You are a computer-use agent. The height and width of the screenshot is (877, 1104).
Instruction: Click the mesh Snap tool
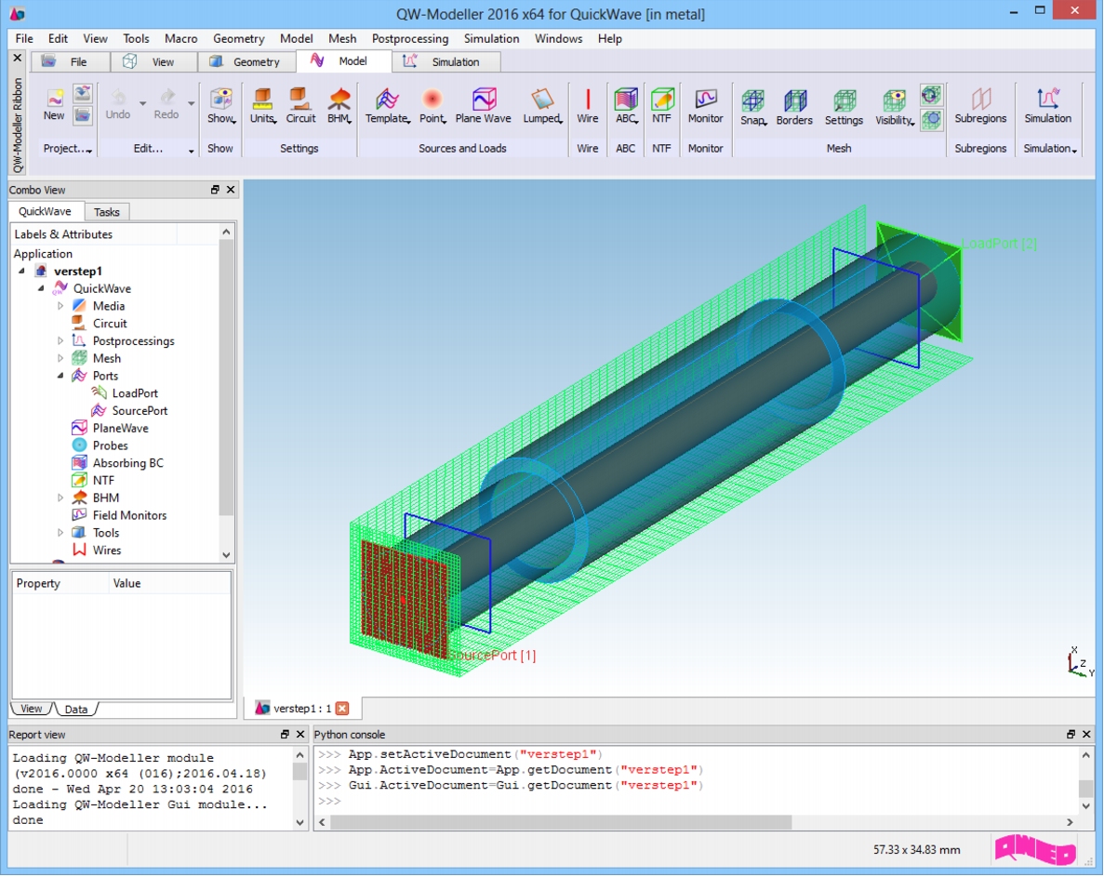(x=752, y=107)
